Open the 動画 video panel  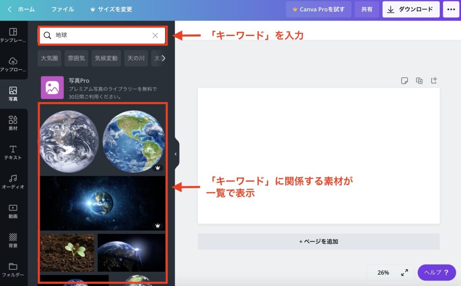click(x=13, y=211)
